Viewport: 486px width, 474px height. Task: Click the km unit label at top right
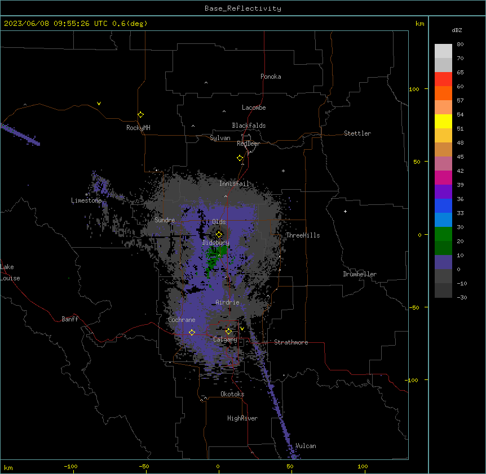pos(419,24)
